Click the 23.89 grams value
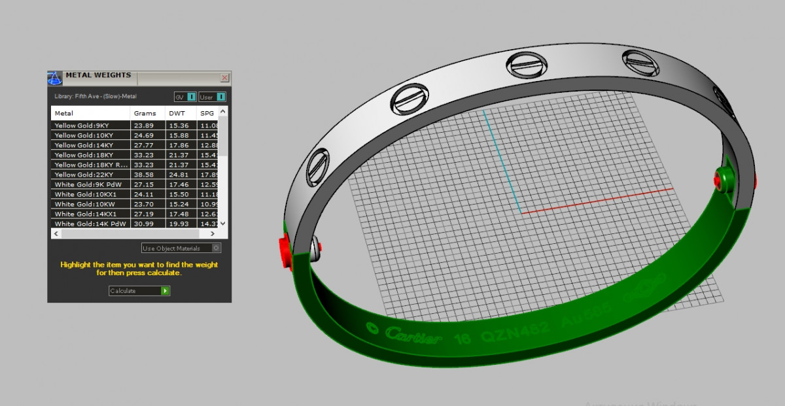Image resolution: width=785 pixels, height=406 pixels. pyautogui.click(x=144, y=126)
